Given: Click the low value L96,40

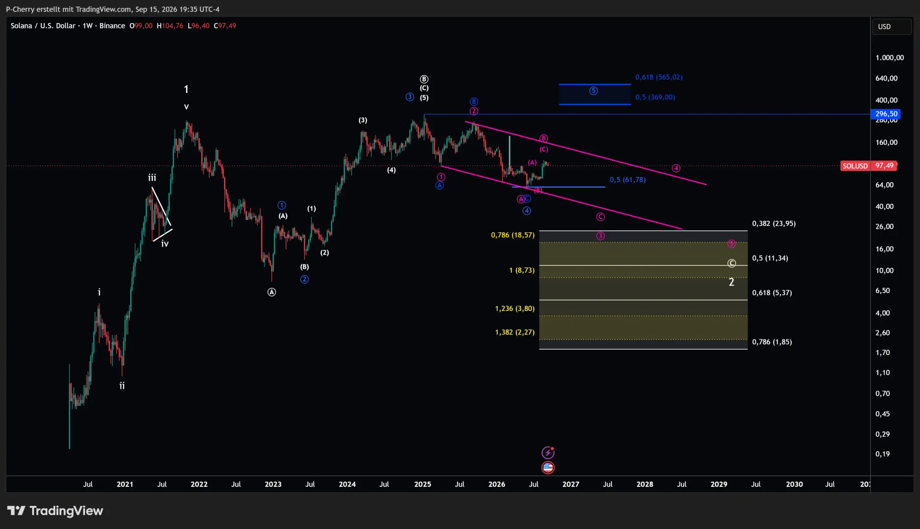Looking at the screenshot, I should [x=198, y=26].
